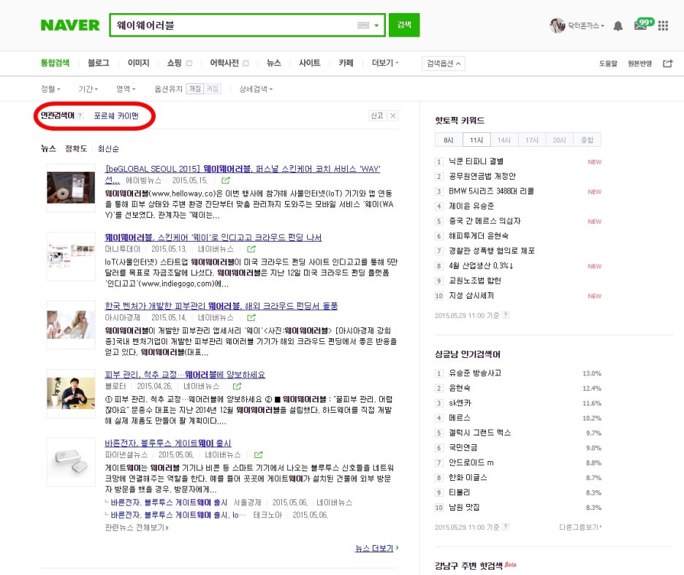
Task: Switch to the 블로그 tab
Action: [x=99, y=63]
